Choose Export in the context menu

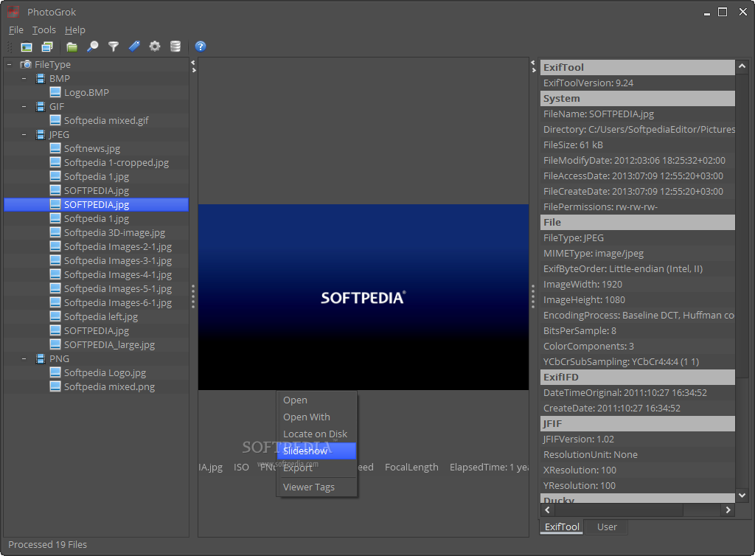pos(316,468)
